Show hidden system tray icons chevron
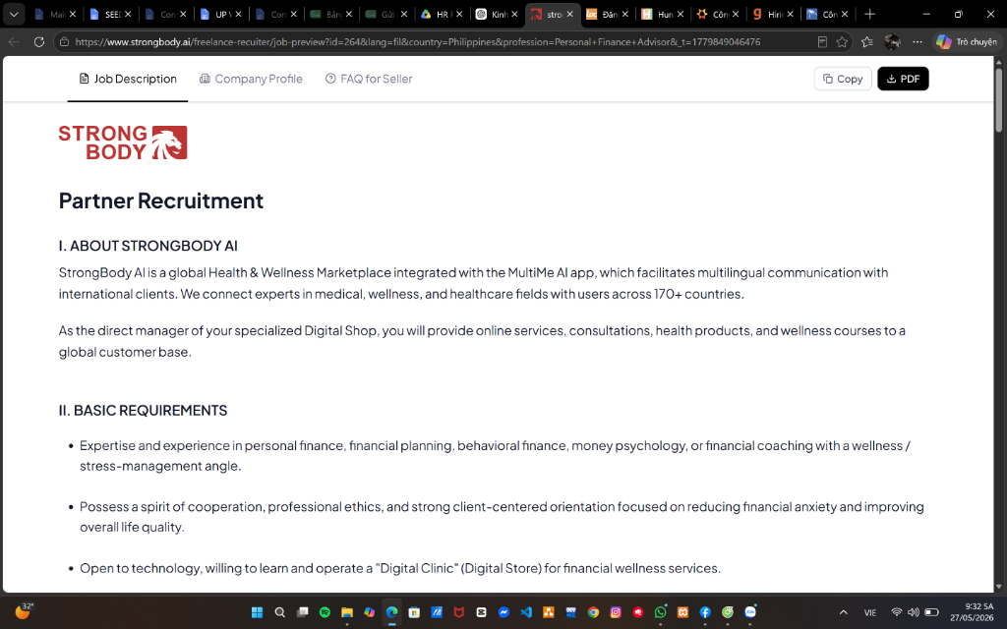Screen dimensions: 1007x629 click(x=843, y=612)
